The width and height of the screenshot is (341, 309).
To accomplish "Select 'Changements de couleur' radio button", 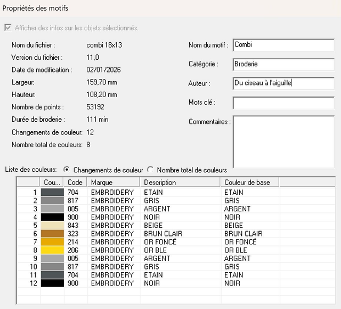I will coord(67,170).
